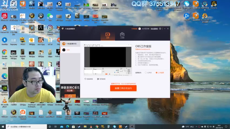Choose the 经典版 radio option

tap(148, 73)
